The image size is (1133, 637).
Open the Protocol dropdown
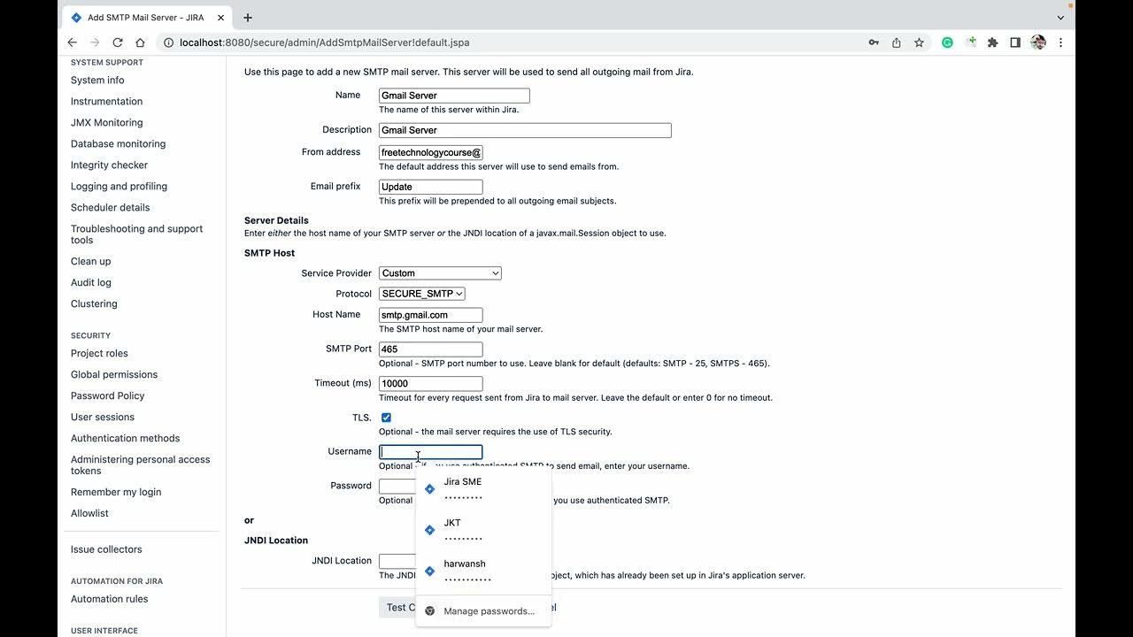pyautogui.click(x=422, y=294)
